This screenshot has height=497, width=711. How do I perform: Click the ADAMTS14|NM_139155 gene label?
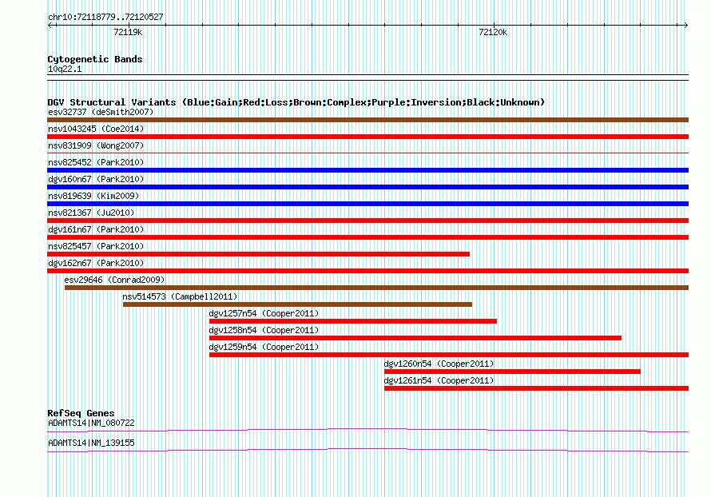[x=91, y=443]
